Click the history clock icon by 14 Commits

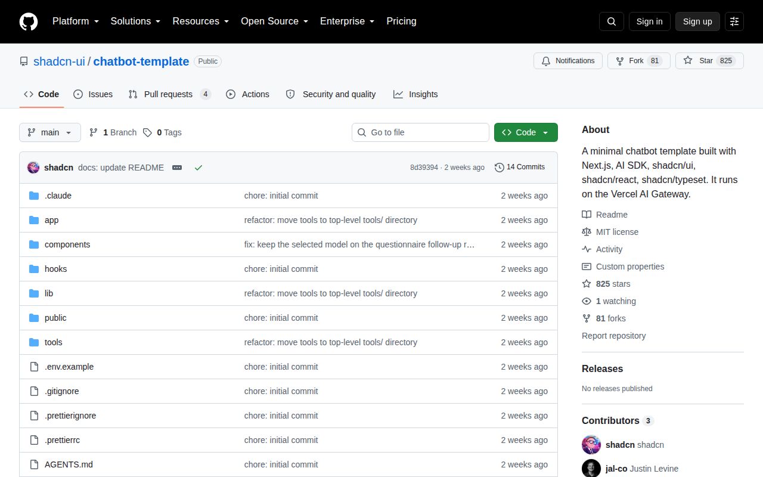tap(500, 168)
